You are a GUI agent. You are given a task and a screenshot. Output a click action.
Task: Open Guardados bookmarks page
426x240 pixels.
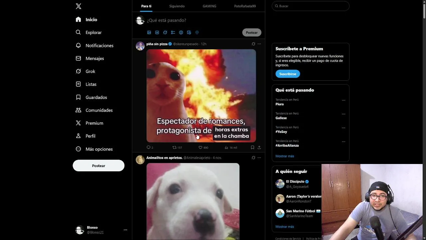pos(92,97)
